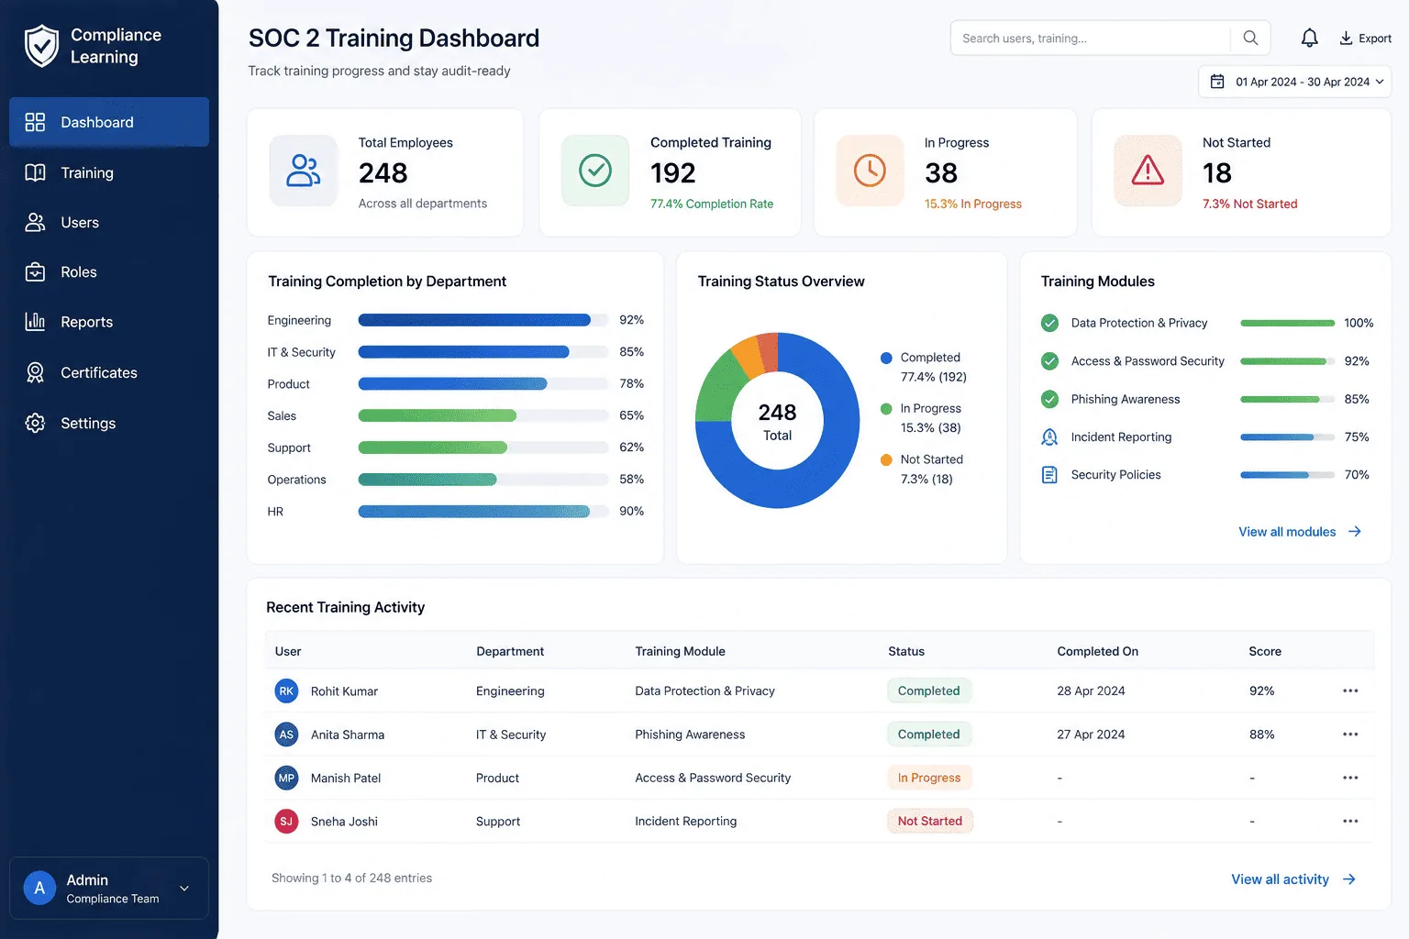The image size is (1409, 939).
Task: Click the Compliance Learning shield logo
Action: coord(41,46)
